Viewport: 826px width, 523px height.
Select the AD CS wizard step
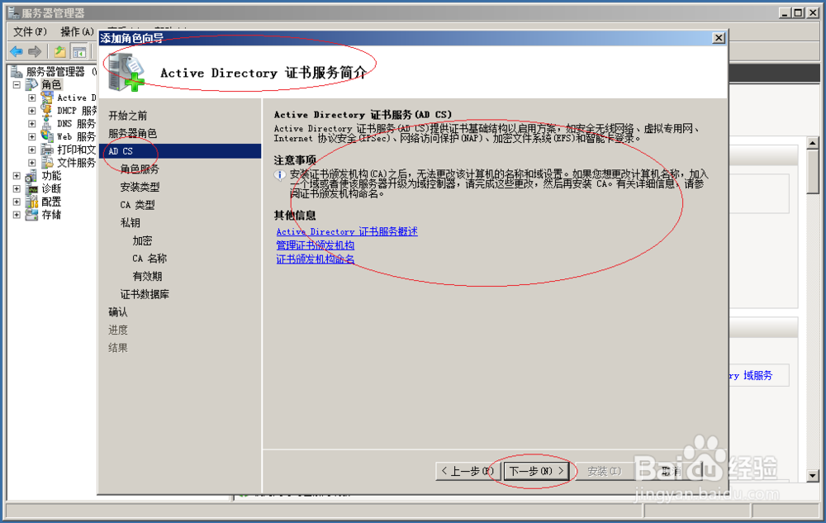pos(180,151)
